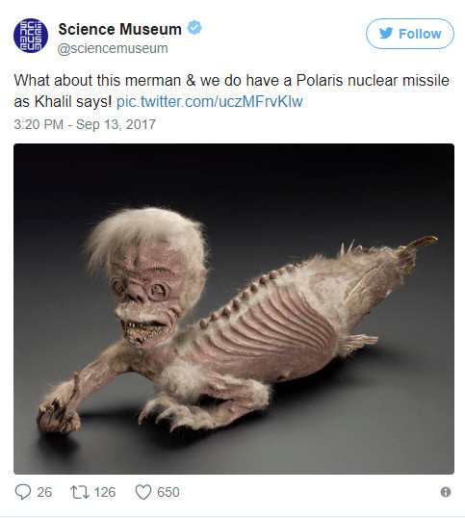This screenshot has height=518, width=465.
Task: Click the tweet text about Polaris missile
Action: click(x=231, y=91)
